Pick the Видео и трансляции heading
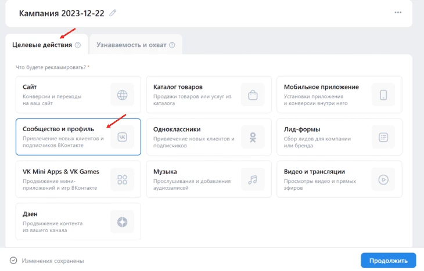This screenshot has height=271, width=424. (x=314, y=172)
